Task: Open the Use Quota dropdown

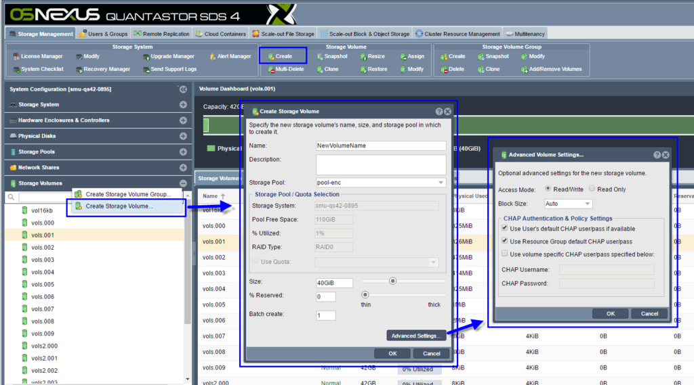Action: coord(433,262)
